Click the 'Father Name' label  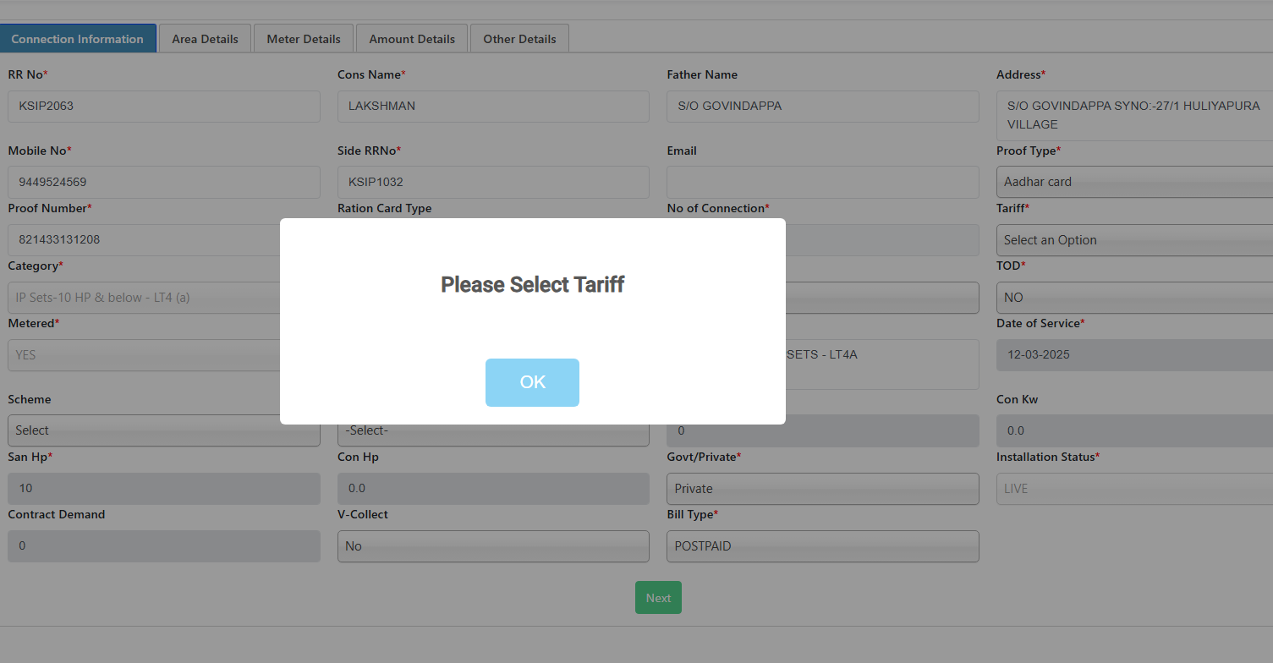point(702,74)
